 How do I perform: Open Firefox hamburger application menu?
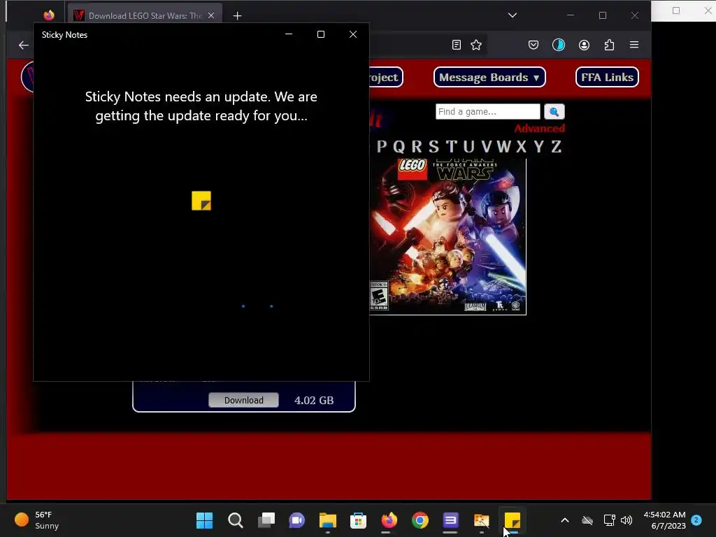point(634,45)
